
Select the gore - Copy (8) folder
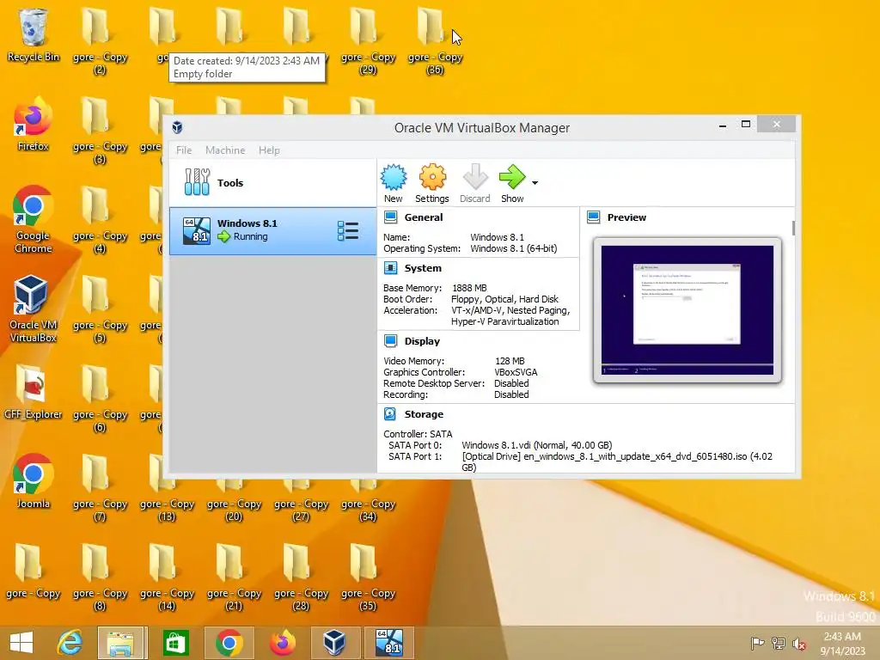coord(100,577)
